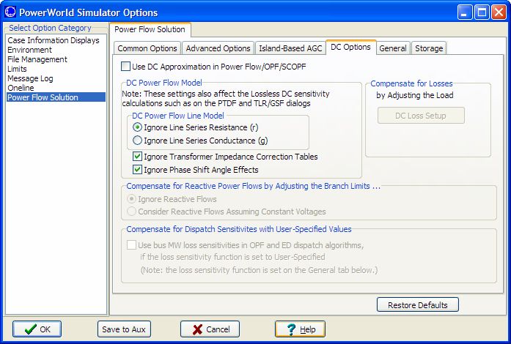Uncheck Ignore Phase Shift Angle Effects
Viewport: 511px width, 344px height.
pos(137,170)
